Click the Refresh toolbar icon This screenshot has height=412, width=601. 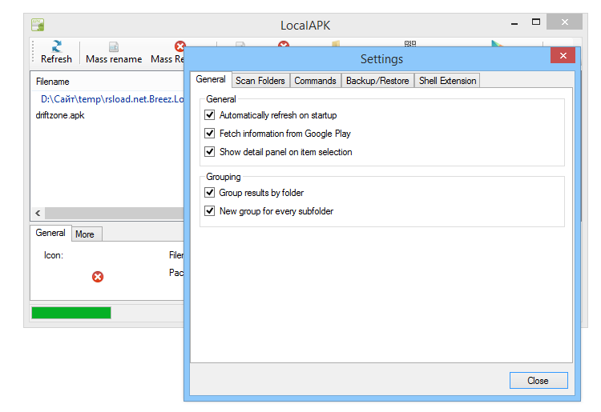click(56, 46)
